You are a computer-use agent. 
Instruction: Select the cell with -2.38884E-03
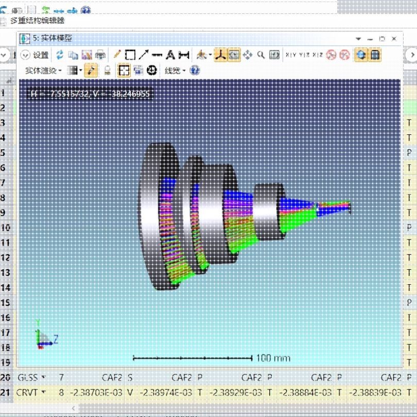pyautogui.click(x=305, y=392)
